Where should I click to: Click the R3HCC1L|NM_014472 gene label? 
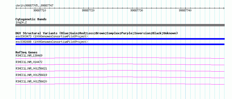pos(29,62)
